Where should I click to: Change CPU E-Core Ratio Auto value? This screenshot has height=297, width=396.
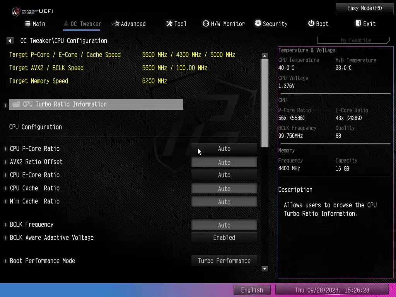click(x=224, y=175)
